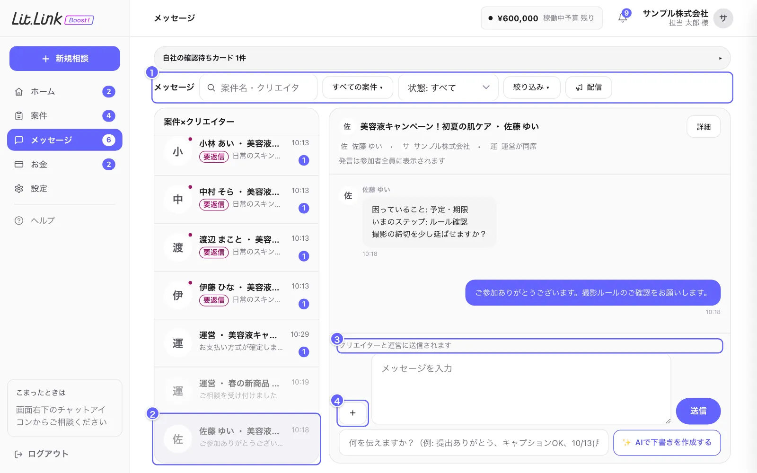This screenshot has width=757, height=473.
Task: Click 小林 あい avatar 小
Action: tap(178, 152)
